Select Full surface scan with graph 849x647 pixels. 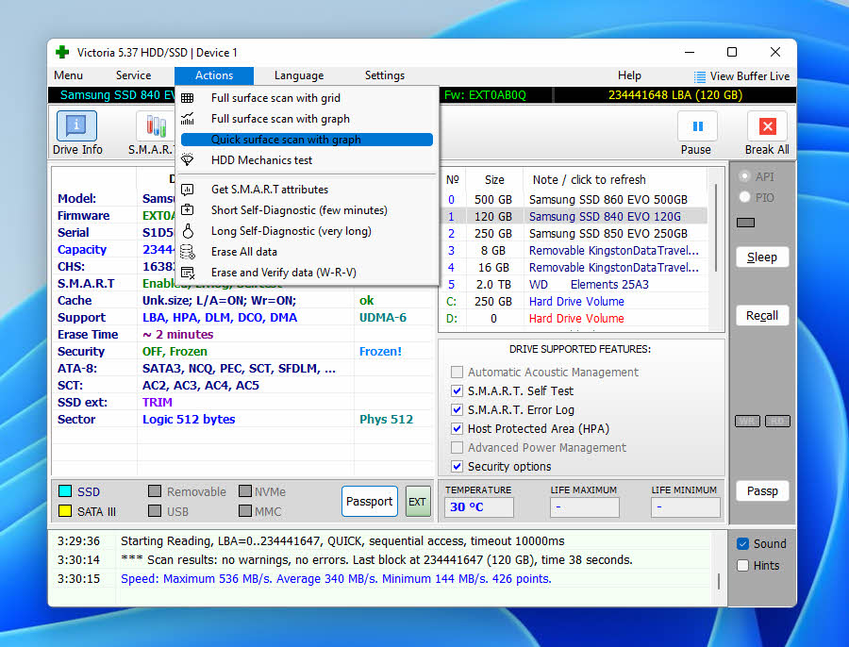tap(307, 119)
